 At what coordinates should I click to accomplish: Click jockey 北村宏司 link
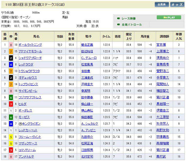(x=87, y=156)
